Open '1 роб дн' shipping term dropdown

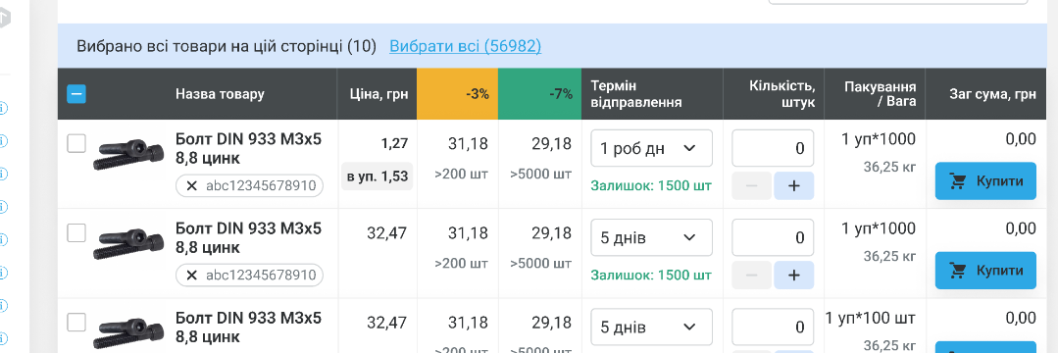coord(651,148)
